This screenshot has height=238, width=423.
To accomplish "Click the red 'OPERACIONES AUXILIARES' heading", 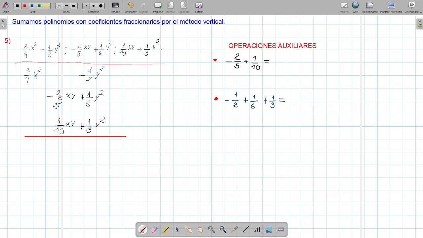I will [272, 46].
